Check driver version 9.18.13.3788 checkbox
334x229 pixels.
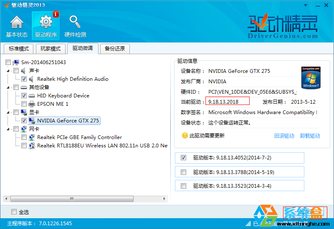[x=183, y=172]
